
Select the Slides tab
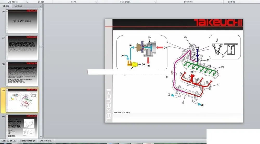pyautogui.click(x=6, y=6)
